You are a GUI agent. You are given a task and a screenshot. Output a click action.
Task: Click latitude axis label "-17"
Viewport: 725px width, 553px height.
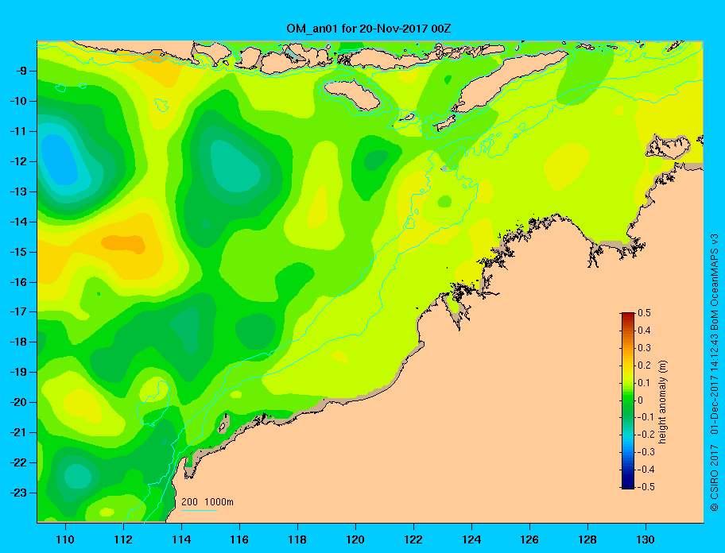(18, 311)
